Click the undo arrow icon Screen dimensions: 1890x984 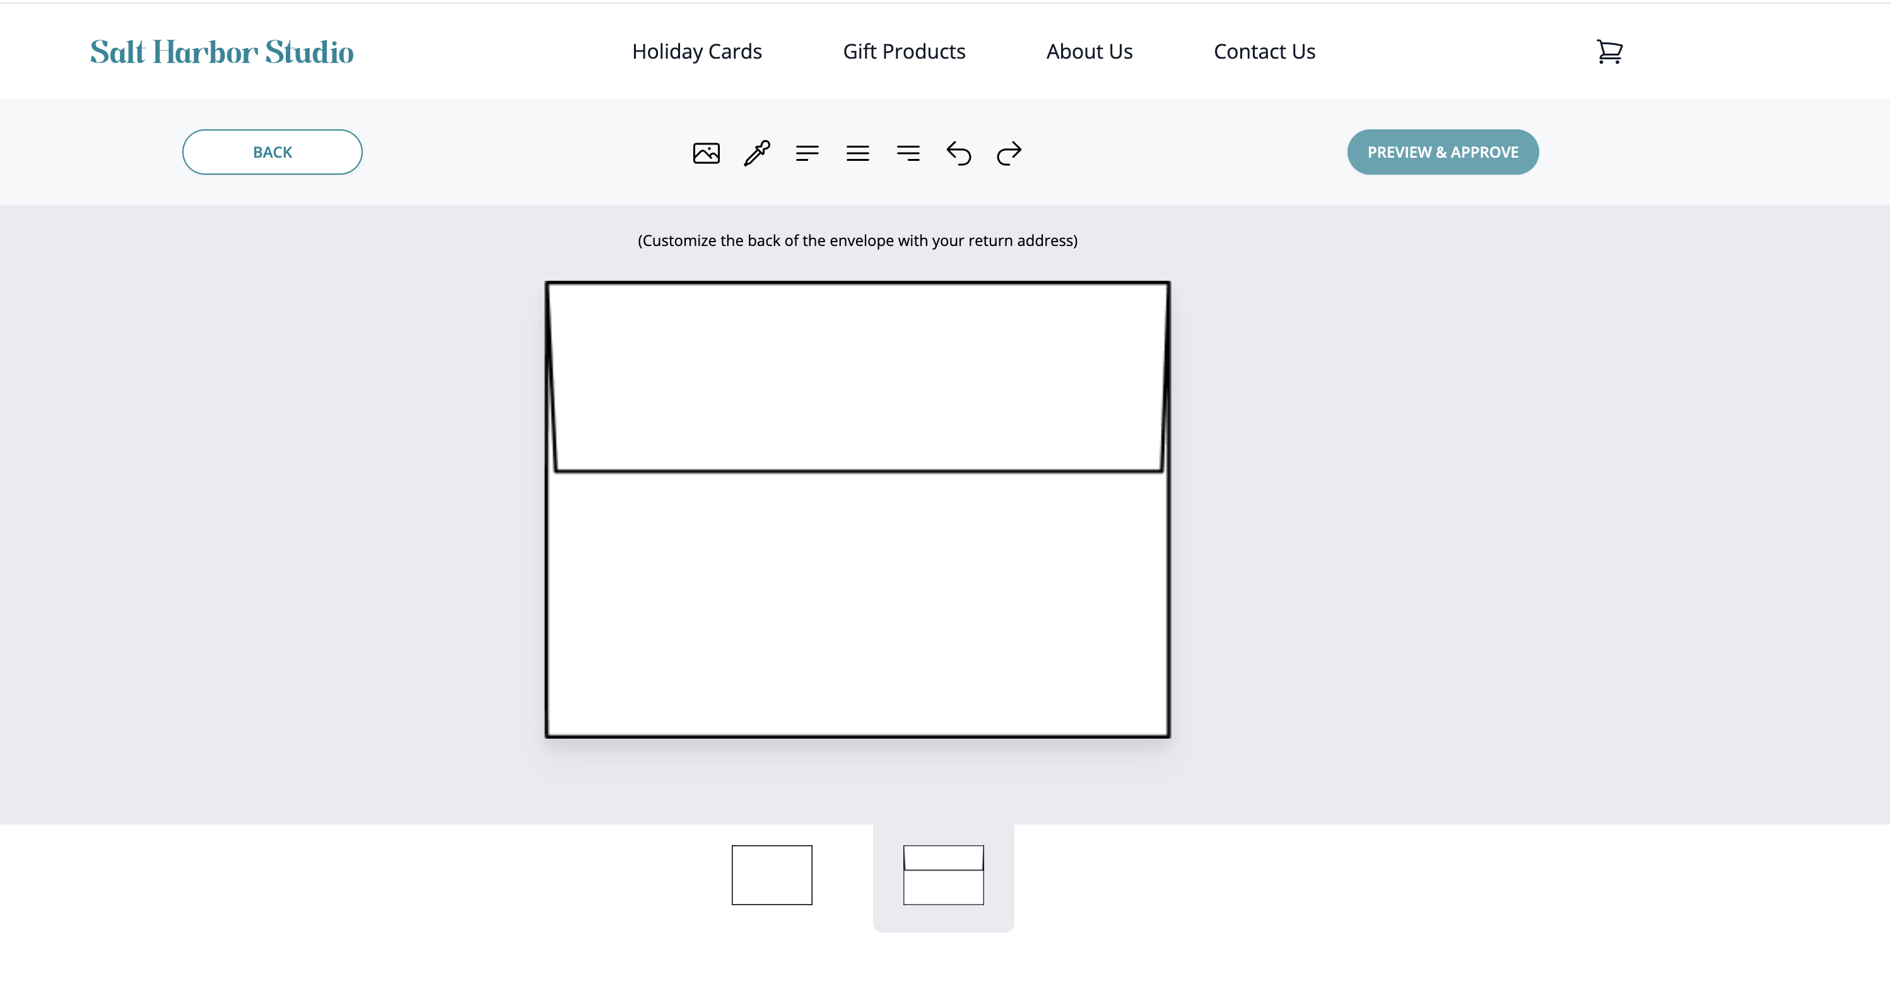click(x=959, y=151)
